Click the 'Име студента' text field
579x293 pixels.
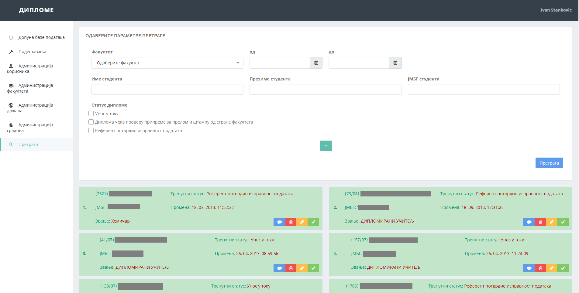(x=167, y=90)
